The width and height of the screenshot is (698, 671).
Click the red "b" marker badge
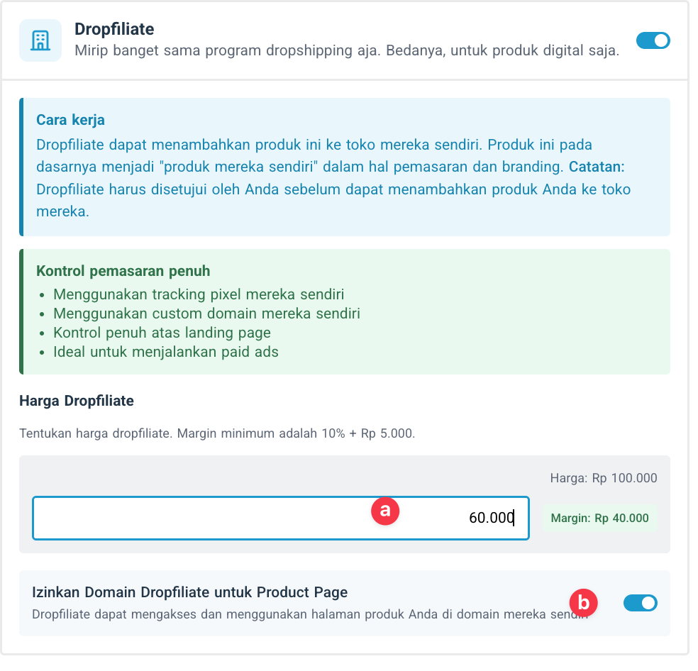click(x=583, y=603)
